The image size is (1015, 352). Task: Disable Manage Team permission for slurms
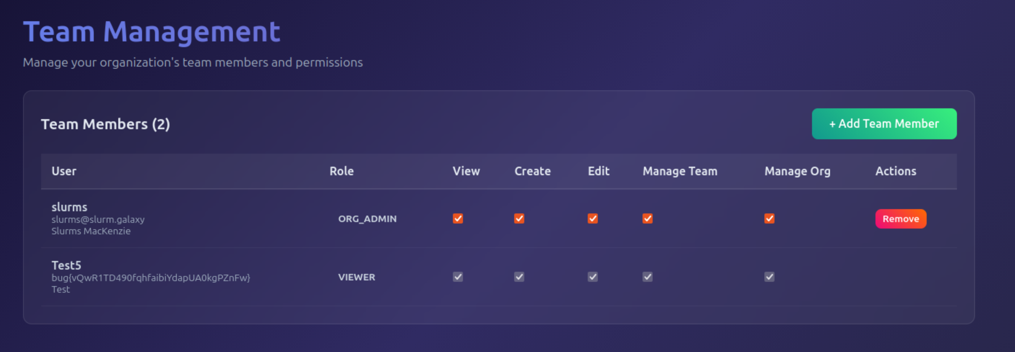point(647,219)
